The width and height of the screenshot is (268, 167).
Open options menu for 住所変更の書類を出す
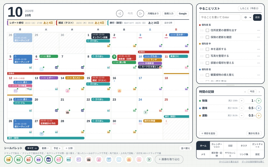[x=258, y=30]
